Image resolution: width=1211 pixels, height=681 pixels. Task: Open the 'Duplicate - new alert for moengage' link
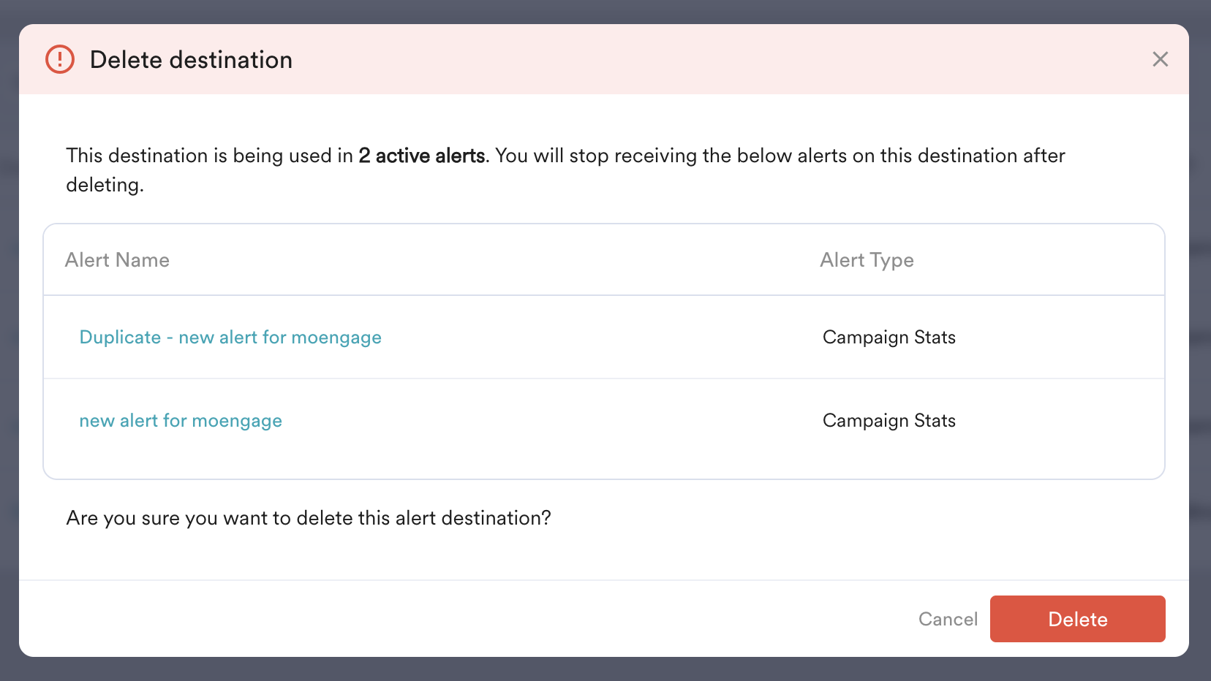point(230,337)
